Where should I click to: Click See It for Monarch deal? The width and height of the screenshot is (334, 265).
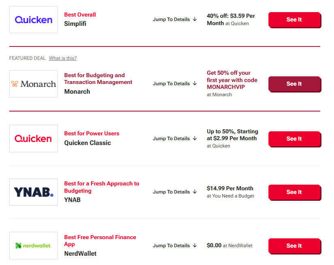(x=294, y=84)
